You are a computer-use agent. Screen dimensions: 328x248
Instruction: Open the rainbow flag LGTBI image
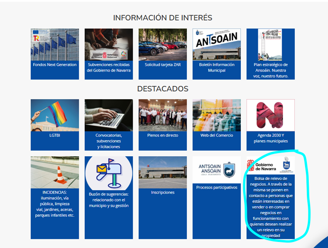(x=55, y=115)
